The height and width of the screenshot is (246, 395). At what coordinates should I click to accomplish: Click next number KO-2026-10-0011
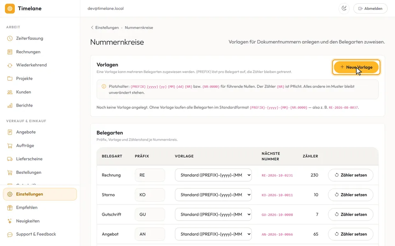pyautogui.click(x=277, y=195)
